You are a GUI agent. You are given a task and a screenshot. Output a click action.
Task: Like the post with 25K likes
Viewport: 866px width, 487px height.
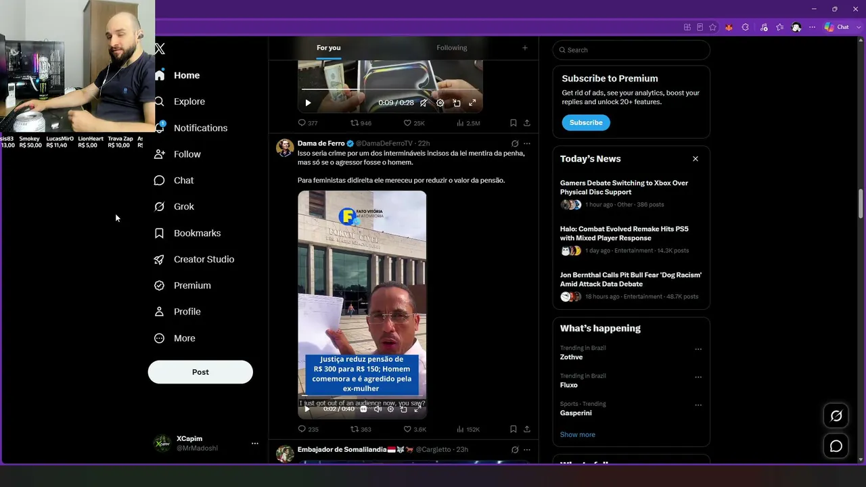414,123
